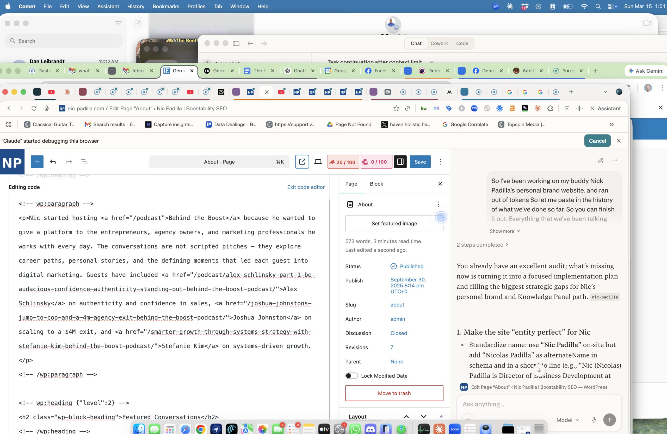Viewport: 667px width, 434px height.
Task: Click the view page external link icon
Action: (x=302, y=162)
